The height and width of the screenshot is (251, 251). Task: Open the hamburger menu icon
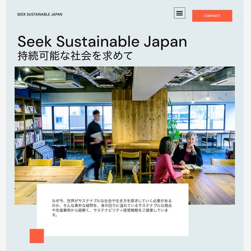coord(179,13)
